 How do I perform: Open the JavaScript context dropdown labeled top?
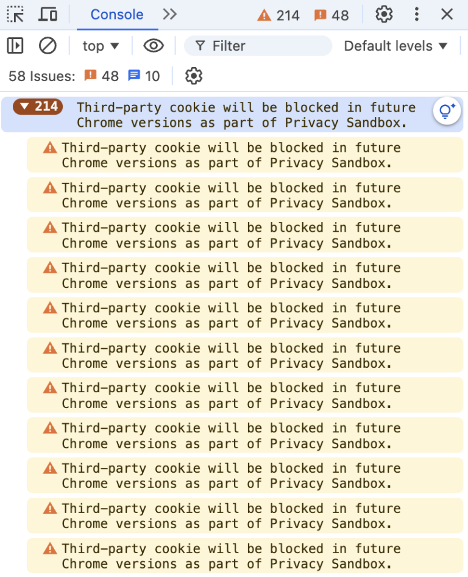click(99, 45)
